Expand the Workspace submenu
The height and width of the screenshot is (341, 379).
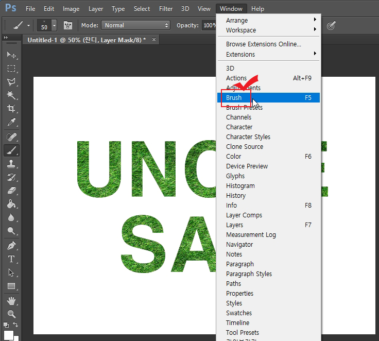[269, 30]
